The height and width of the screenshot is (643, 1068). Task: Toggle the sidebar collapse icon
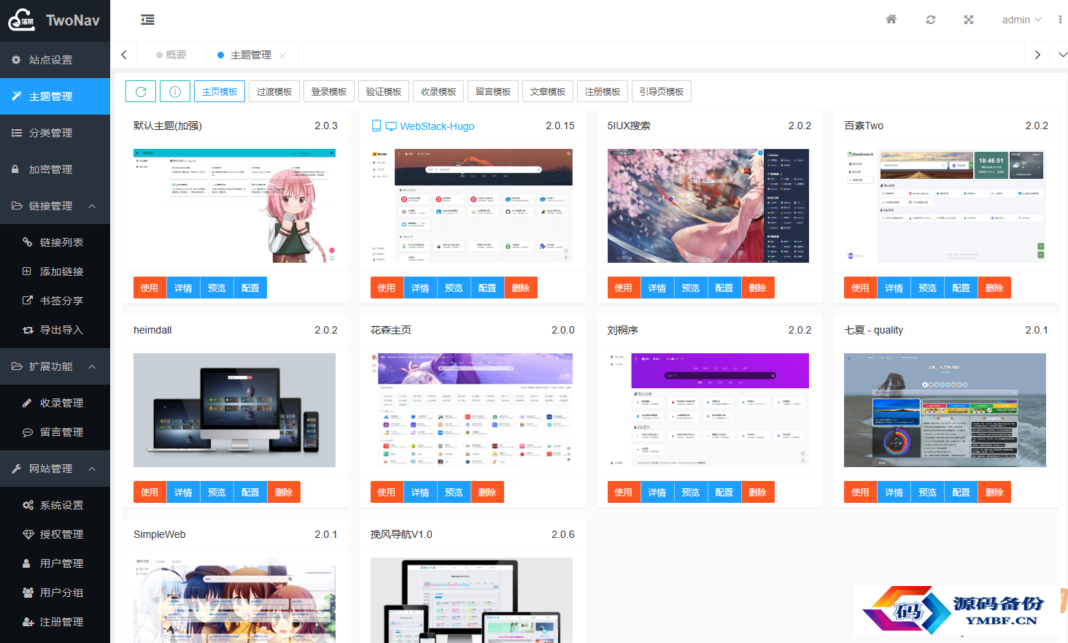(147, 20)
